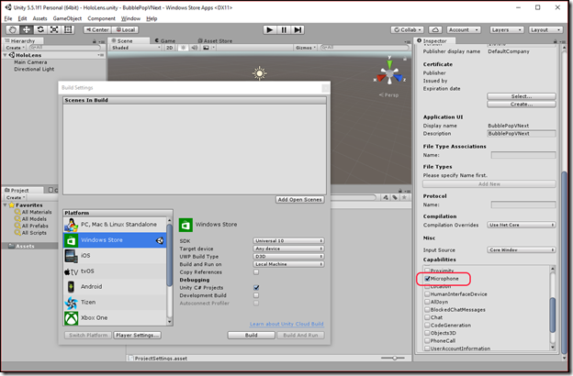
Task: Select the Move tool in toolbar
Action: click(x=27, y=30)
